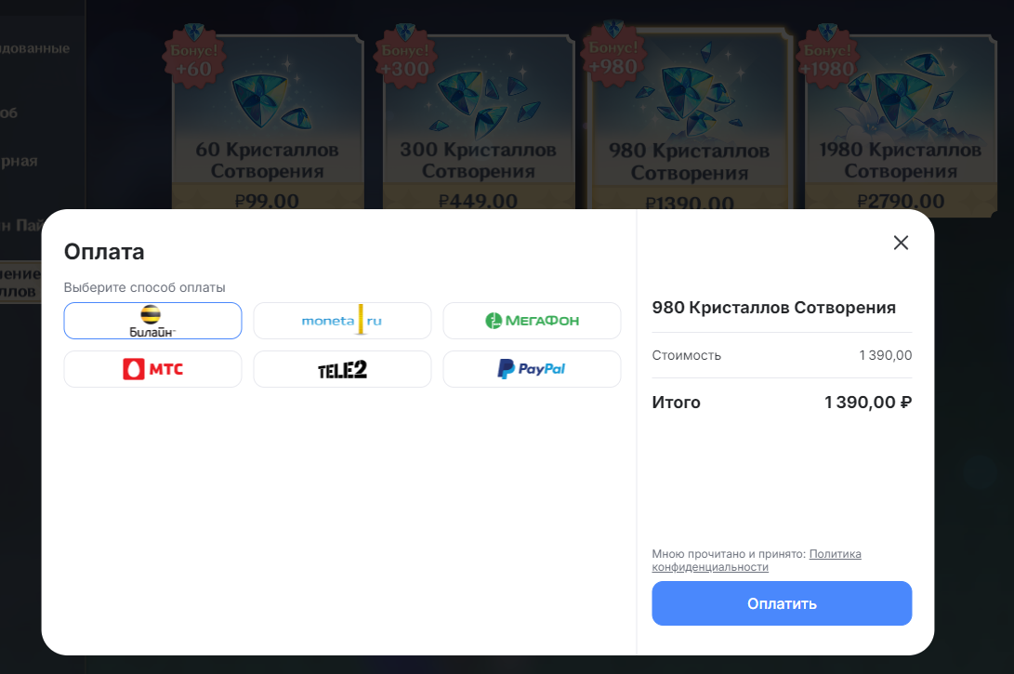
Task: Select the 300 Кристаллов Сотворения pack
Action: point(478,123)
